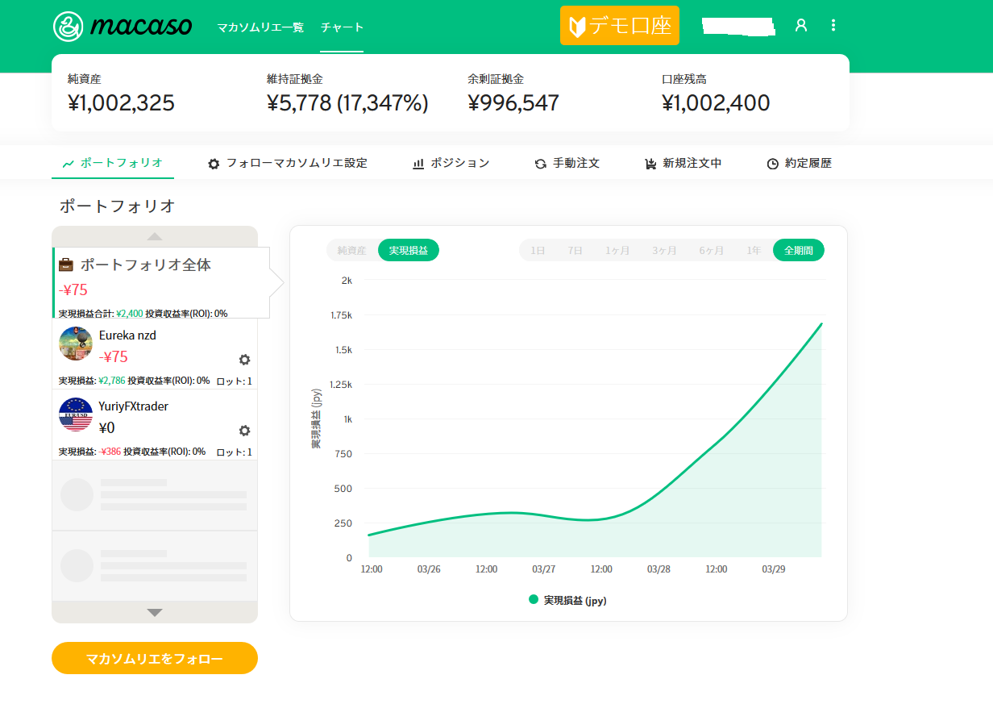Open the three-dot more options menu
This screenshot has width=993, height=704.
pos(833,25)
